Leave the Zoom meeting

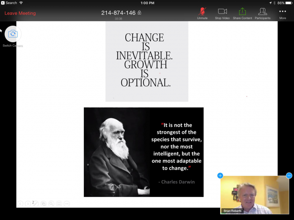click(x=20, y=13)
